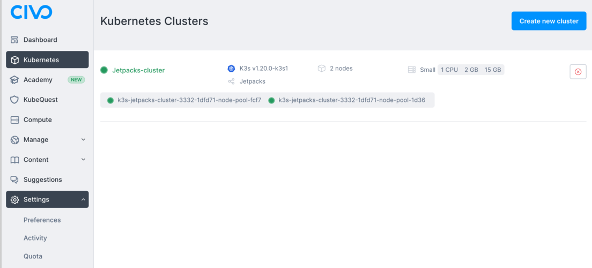The height and width of the screenshot is (268, 592).
Task: Open the Jetpacks-cluster link
Action: (x=138, y=70)
